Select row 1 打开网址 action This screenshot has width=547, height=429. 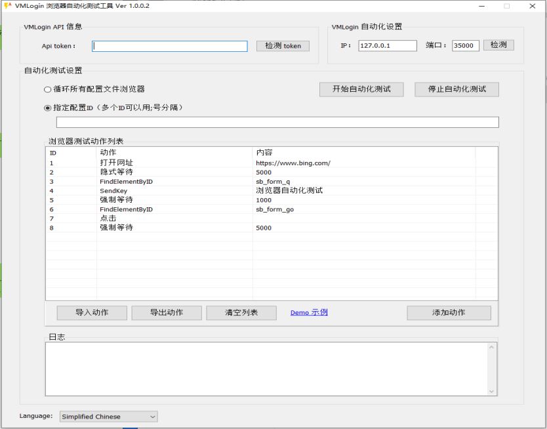pos(117,163)
